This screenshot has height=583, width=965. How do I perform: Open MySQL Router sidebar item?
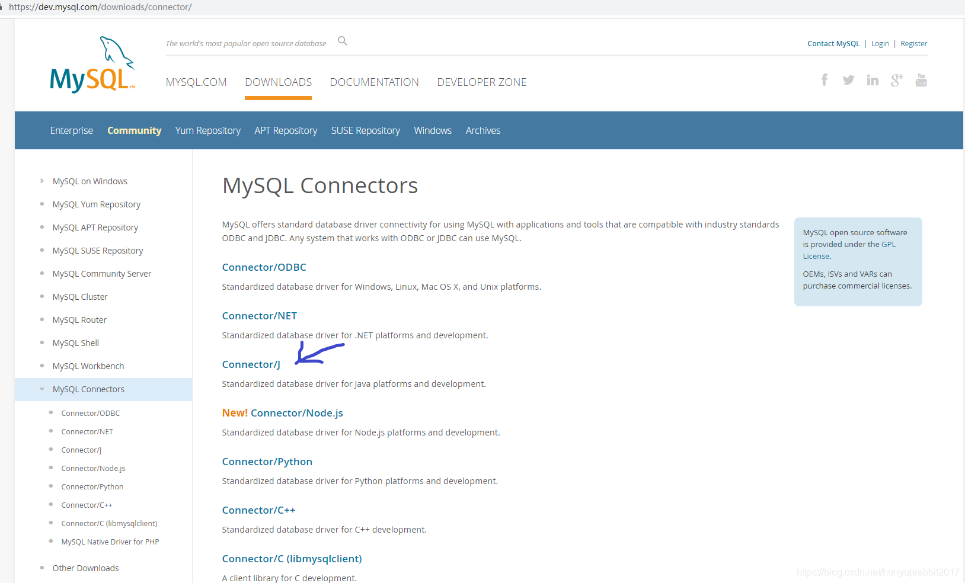(79, 320)
